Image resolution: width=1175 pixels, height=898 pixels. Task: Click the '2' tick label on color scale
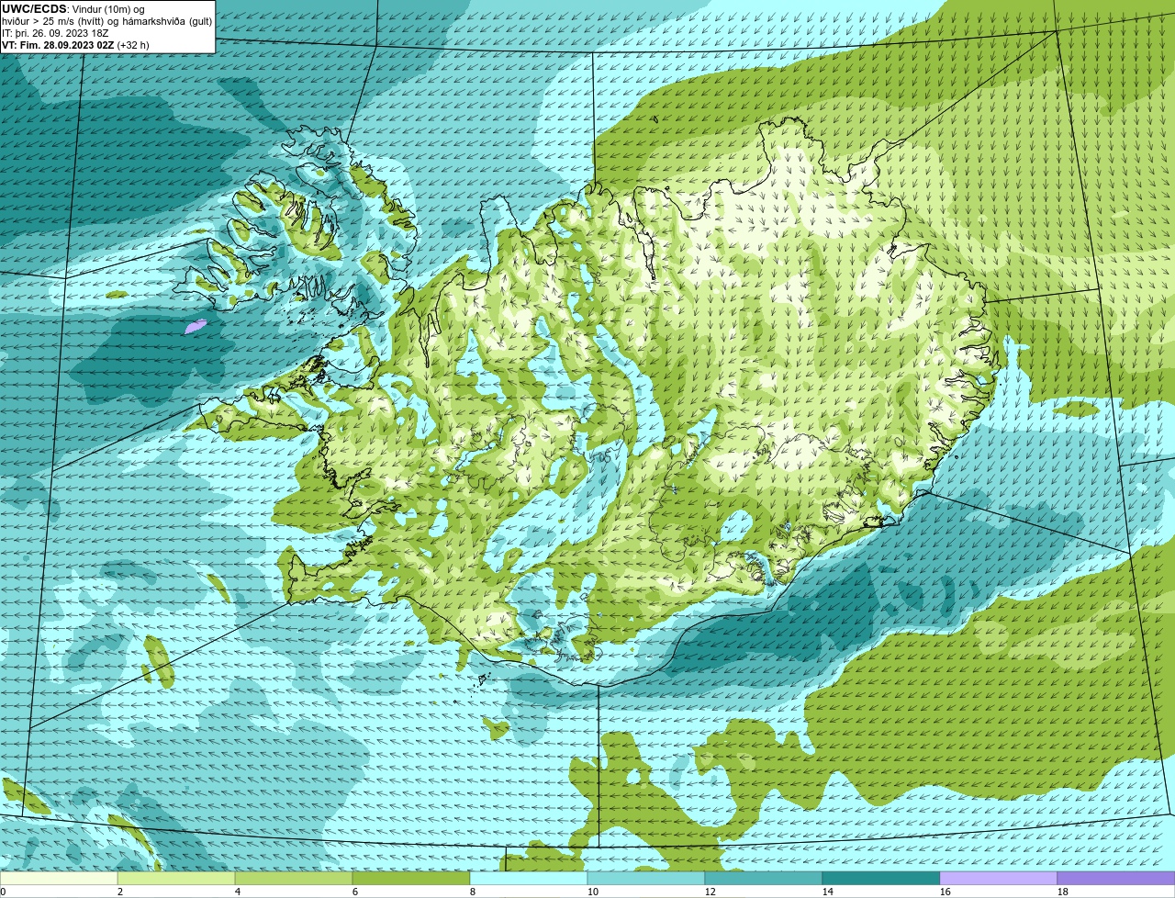pyautogui.click(x=120, y=892)
